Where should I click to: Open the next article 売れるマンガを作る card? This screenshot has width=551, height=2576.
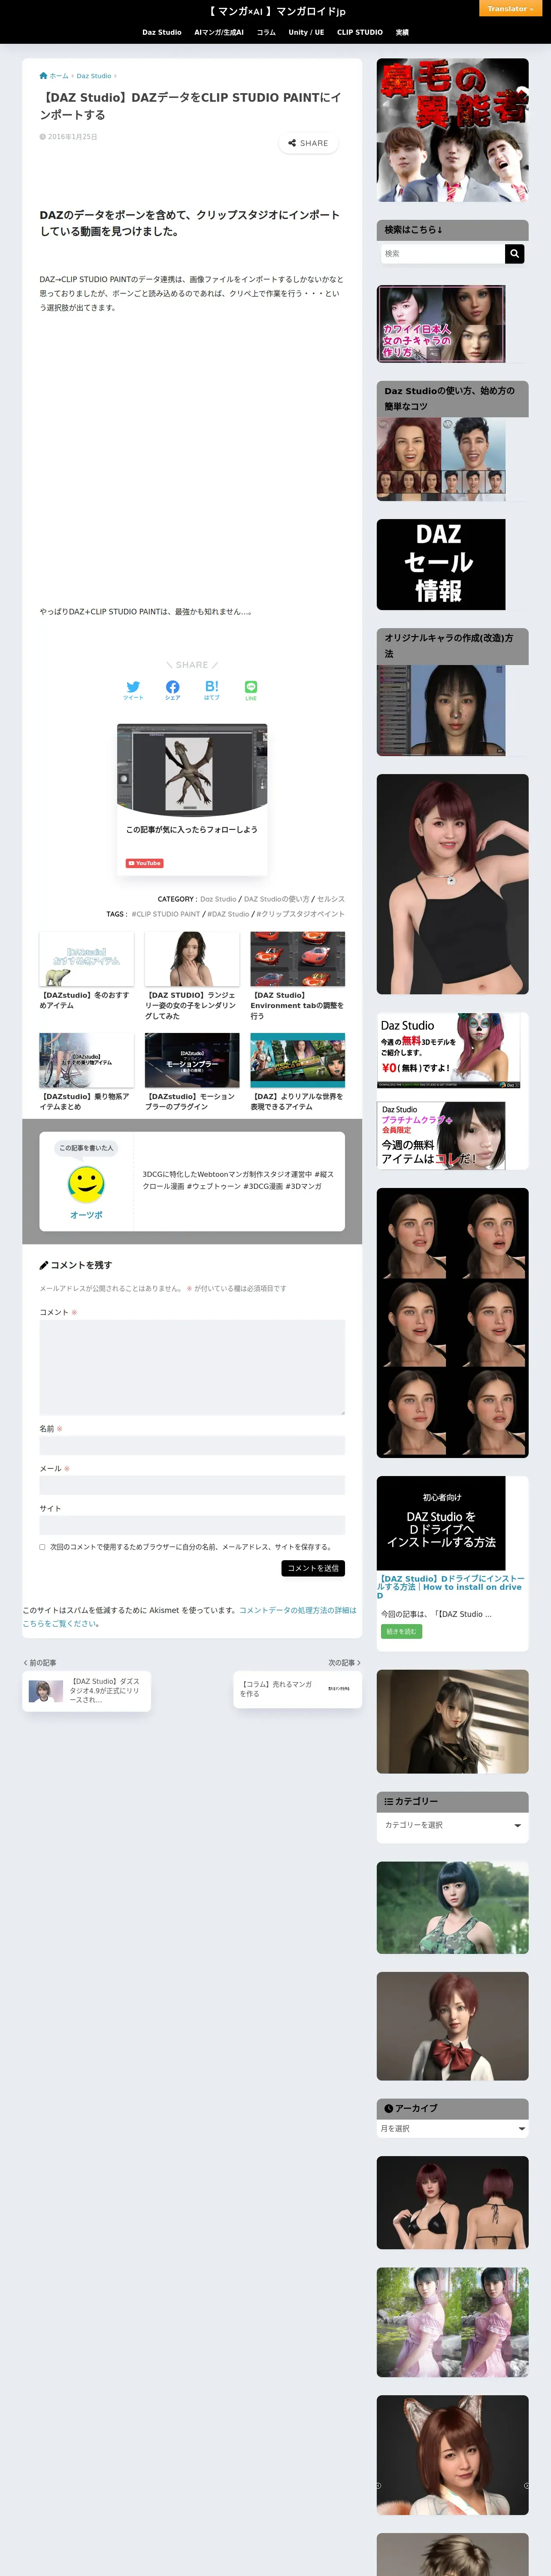point(297,1689)
